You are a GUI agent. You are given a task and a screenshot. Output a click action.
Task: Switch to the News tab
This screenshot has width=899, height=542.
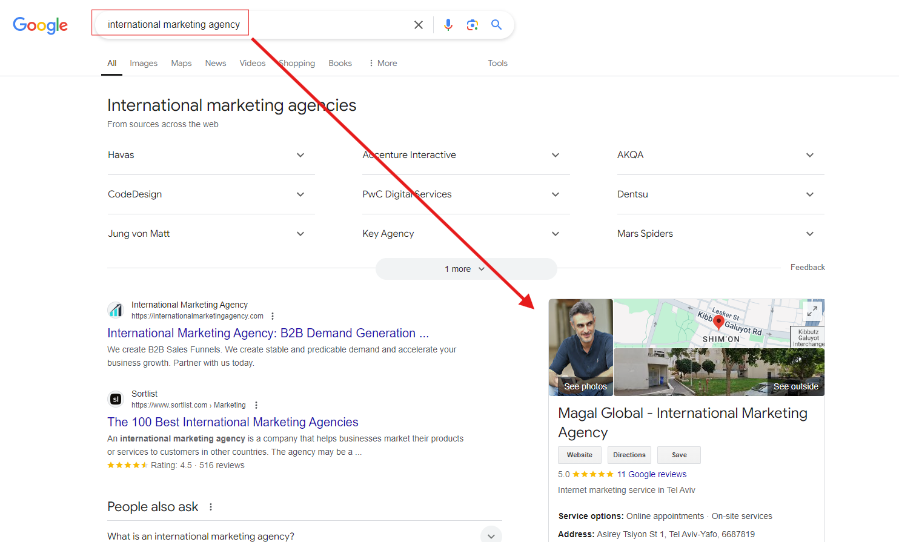coord(215,63)
